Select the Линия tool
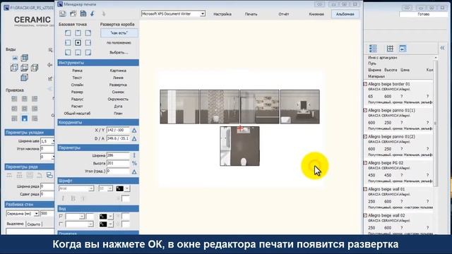 tap(118, 78)
